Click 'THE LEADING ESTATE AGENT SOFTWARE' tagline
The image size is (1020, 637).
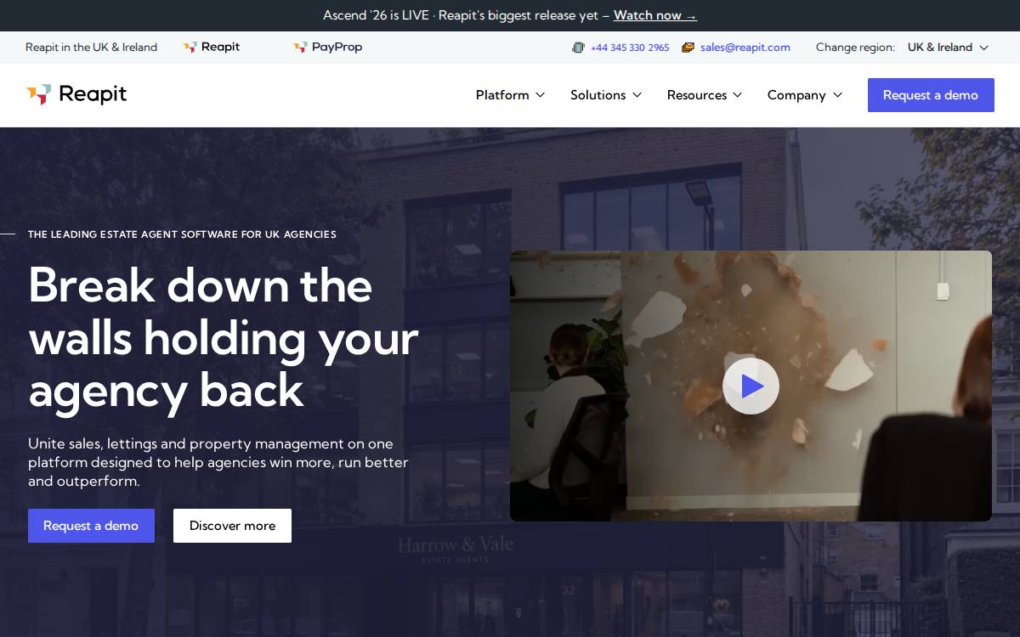click(182, 234)
